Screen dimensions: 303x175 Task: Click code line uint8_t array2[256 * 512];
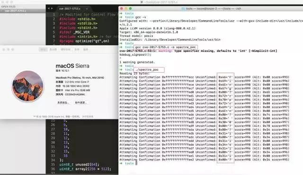pos(85,169)
